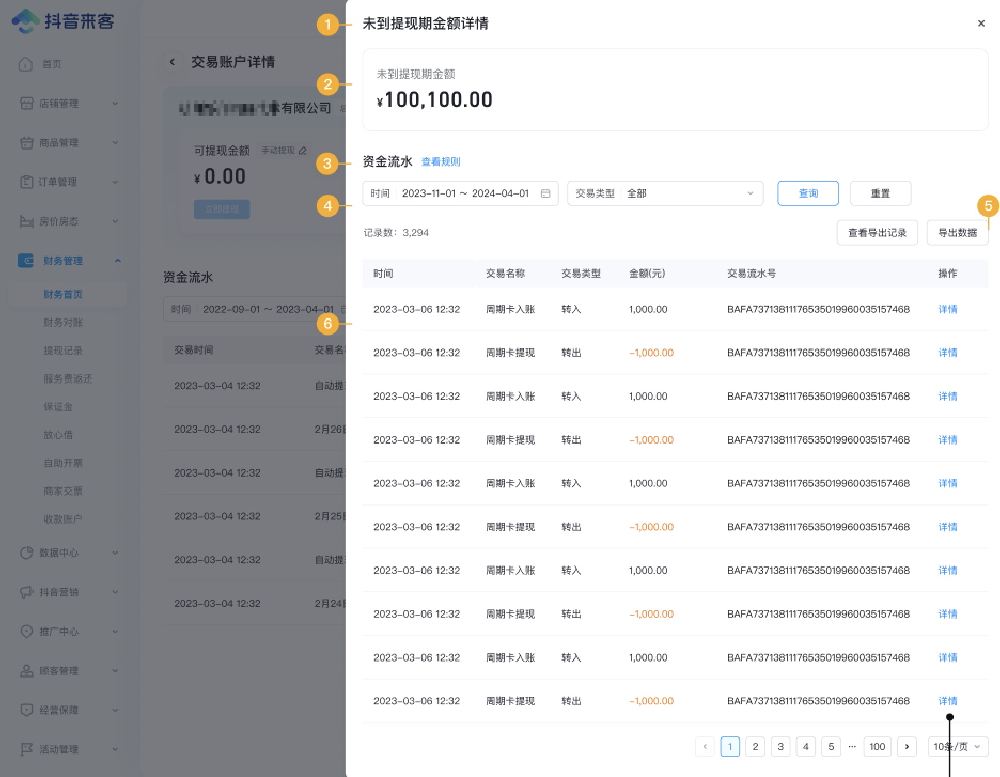Viewport: 1000px width, 777px height.
Task: Go to page 2
Action: click(x=755, y=747)
